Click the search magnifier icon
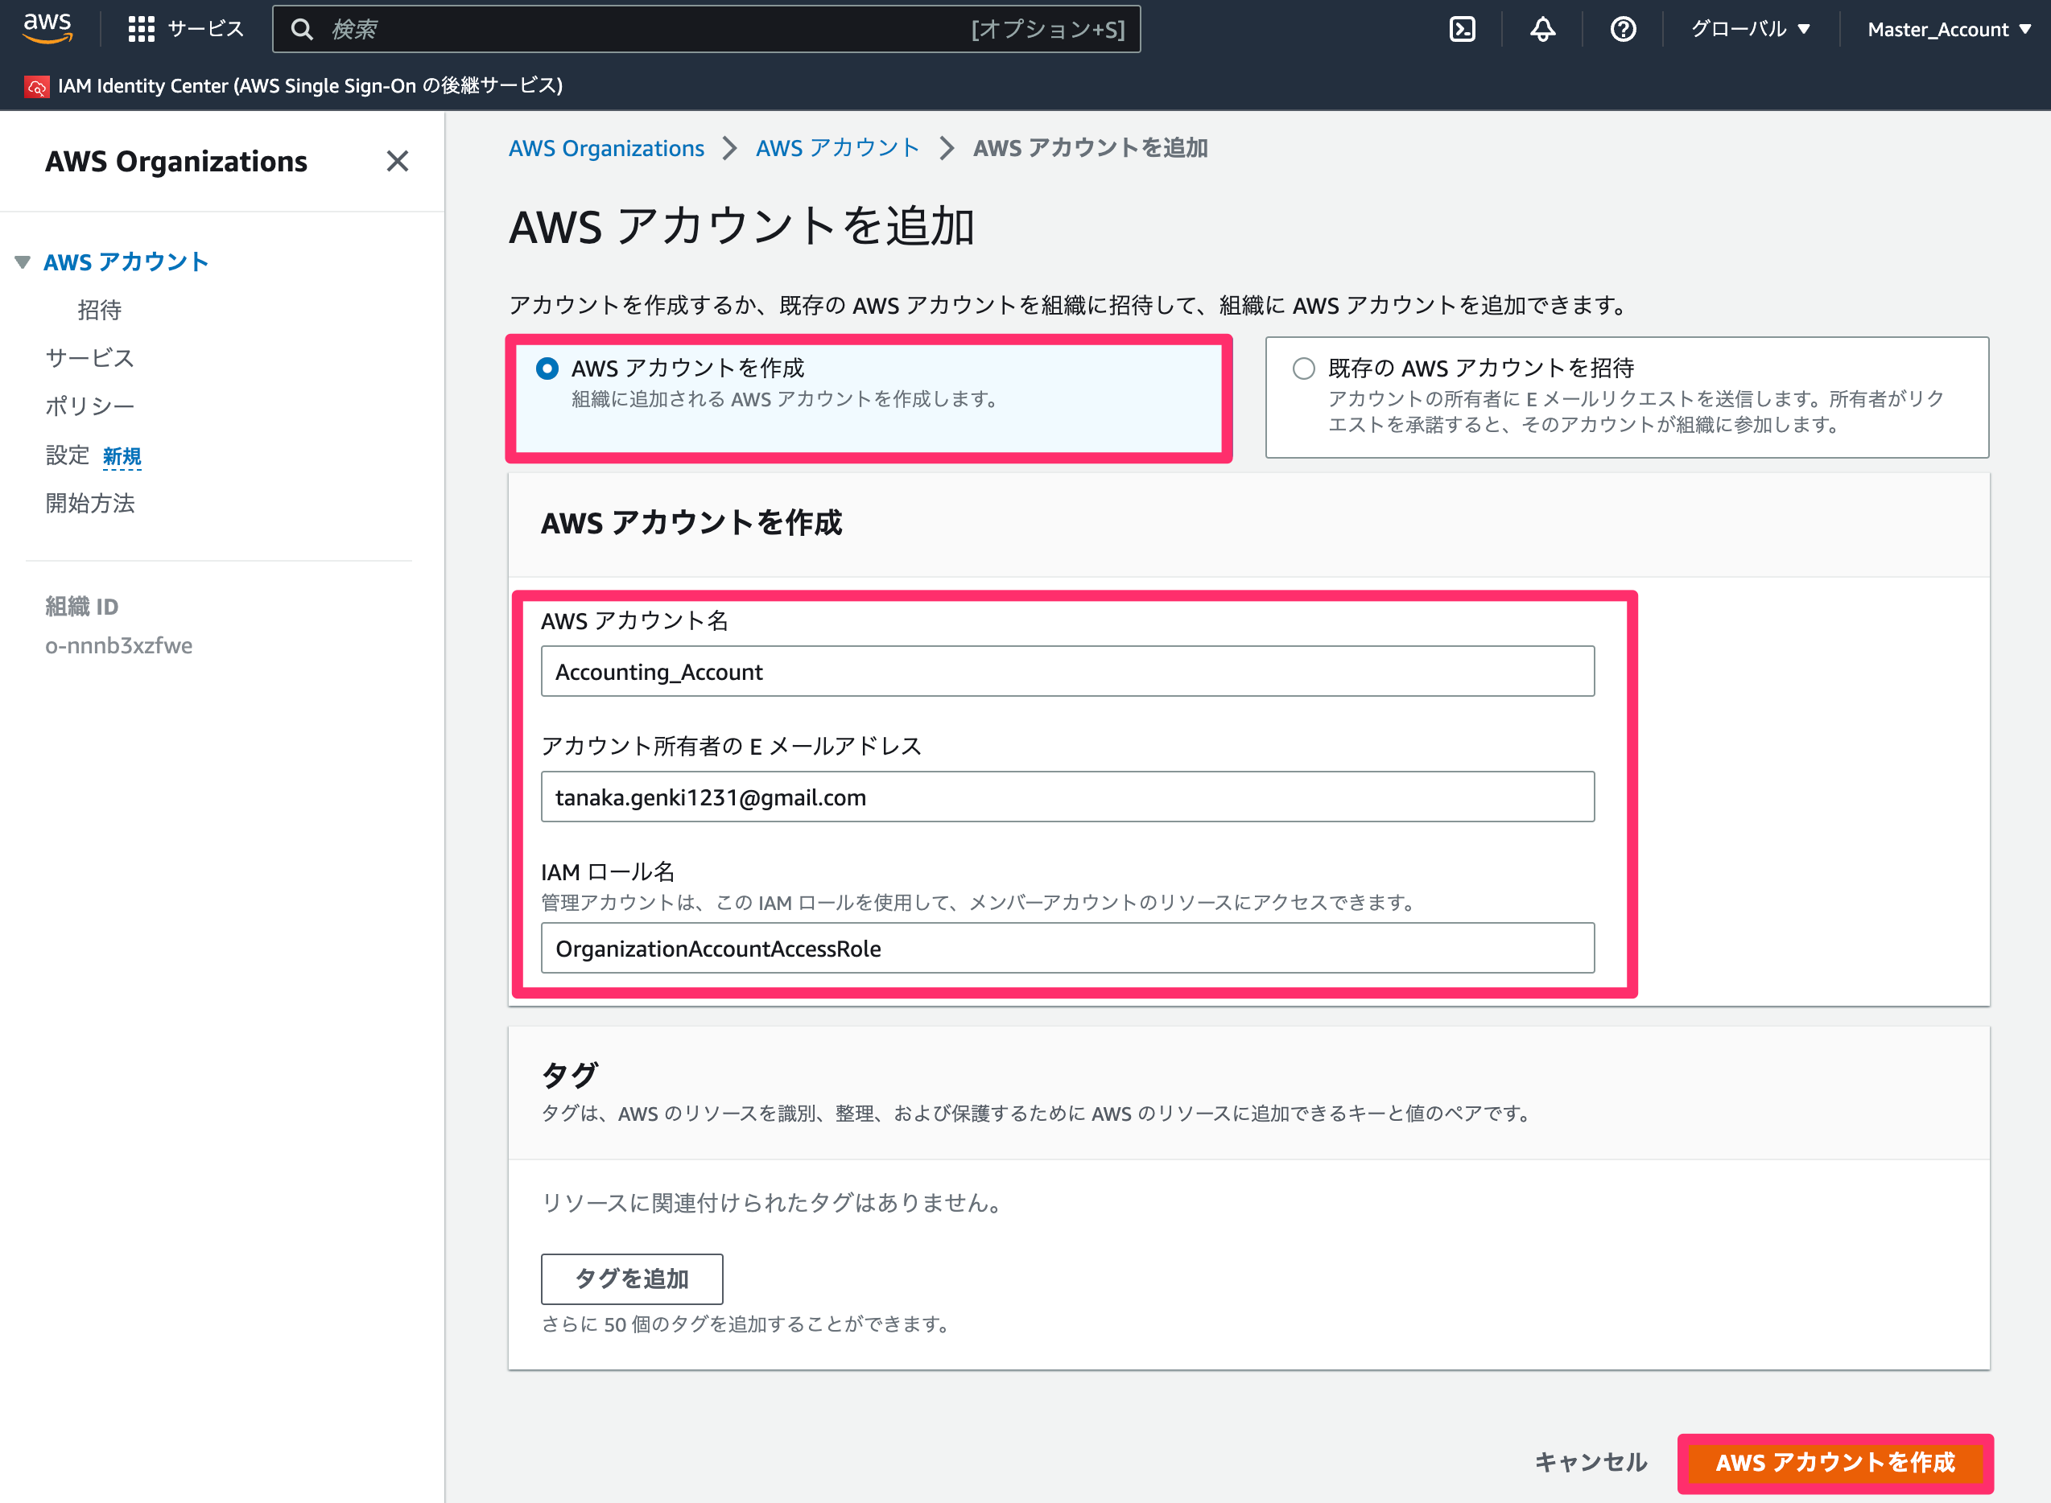 pyautogui.click(x=302, y=29)
